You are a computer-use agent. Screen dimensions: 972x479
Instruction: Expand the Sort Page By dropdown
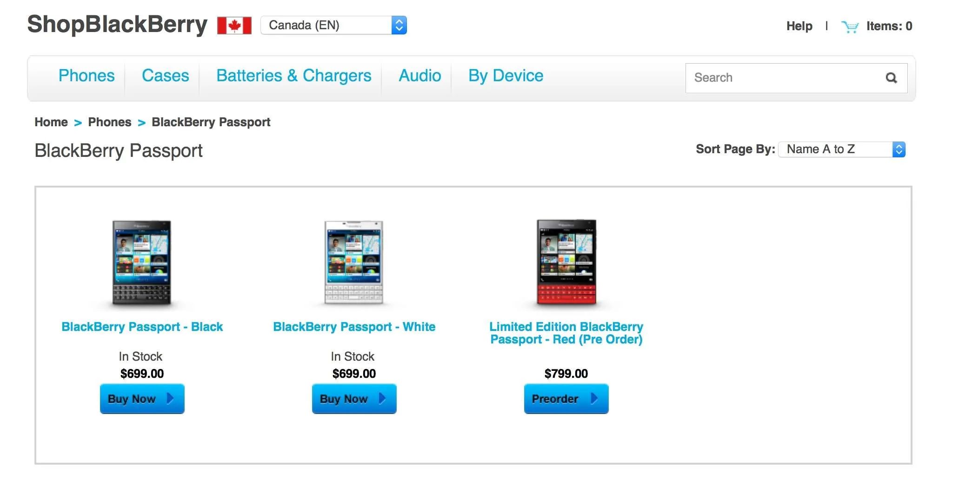842,149
